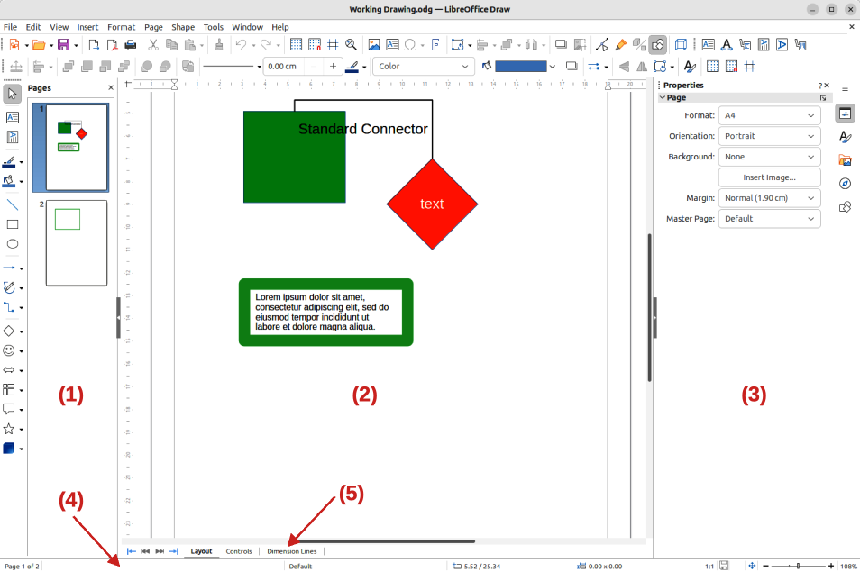Select the diamond Basic Shapes tool
This screenshot has height=572, width=860.
point(9,331)
